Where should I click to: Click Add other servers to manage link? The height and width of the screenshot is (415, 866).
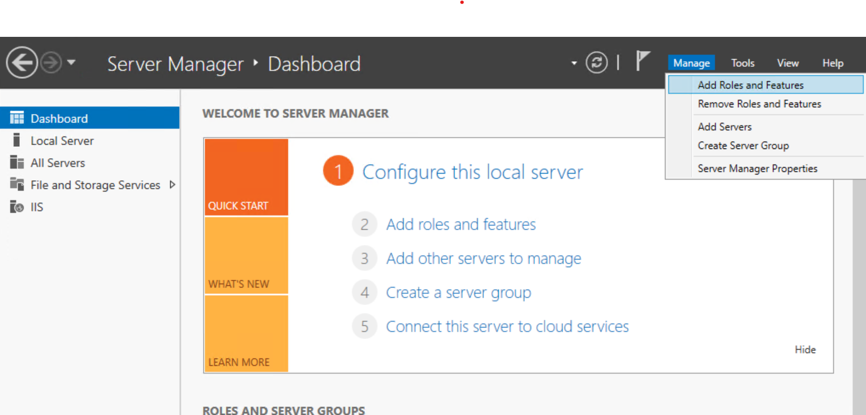pos(483,259)
